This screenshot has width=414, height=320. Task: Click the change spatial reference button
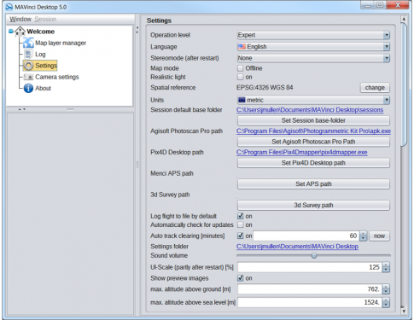[375, 88]
